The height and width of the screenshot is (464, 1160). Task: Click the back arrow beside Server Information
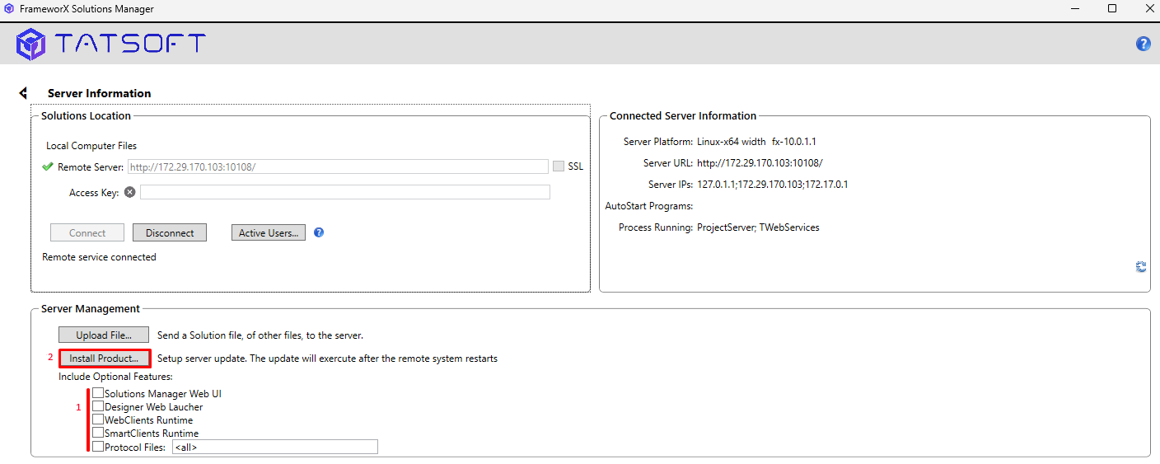tap(23, 93)
